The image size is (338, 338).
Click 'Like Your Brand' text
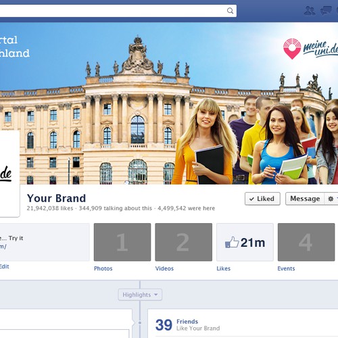pos(198,329)
